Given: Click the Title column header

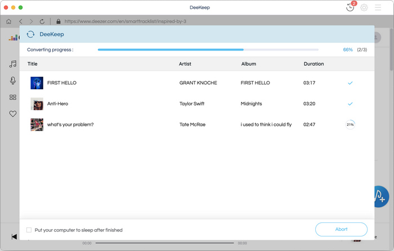Looking at the screenshot, I should point(33,64).
